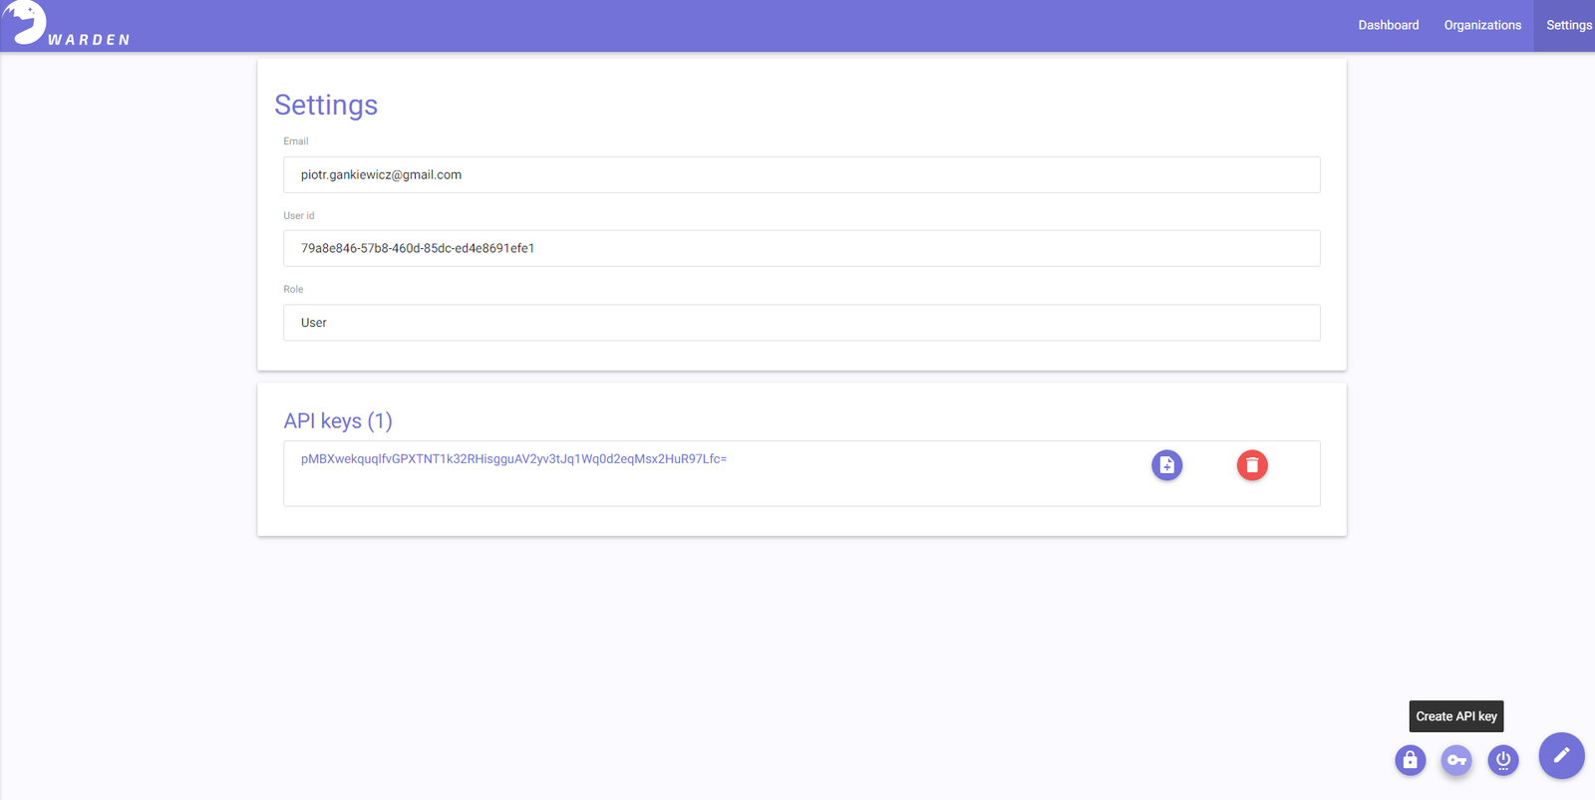
Task: Click the lock icon floating button
Action: 1410,760
